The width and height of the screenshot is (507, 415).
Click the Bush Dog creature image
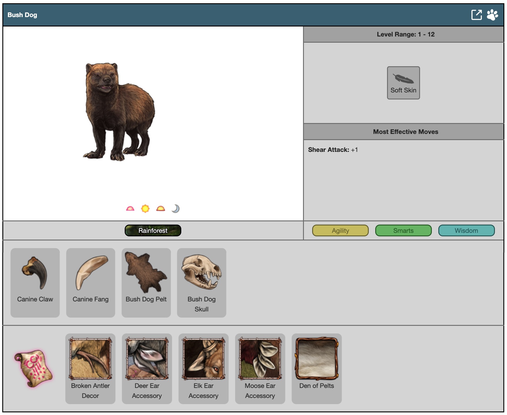pyautogui.click(x=119, y=112)
